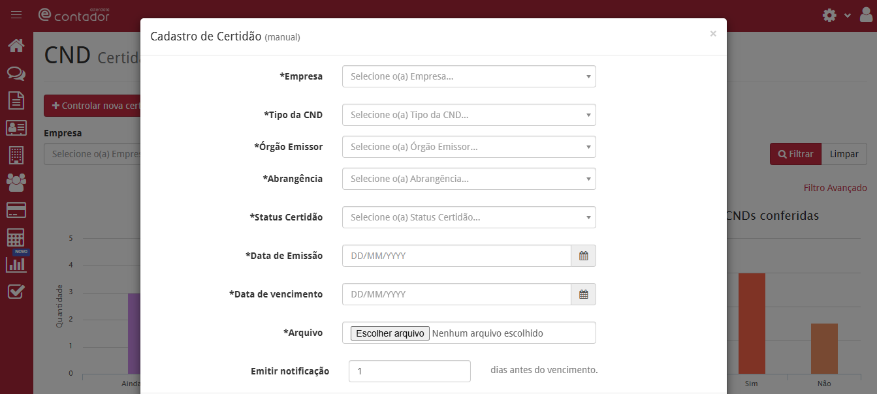877x394 pixels.
Task: Open the Filtro Avançado link
Action: point(835,188)
